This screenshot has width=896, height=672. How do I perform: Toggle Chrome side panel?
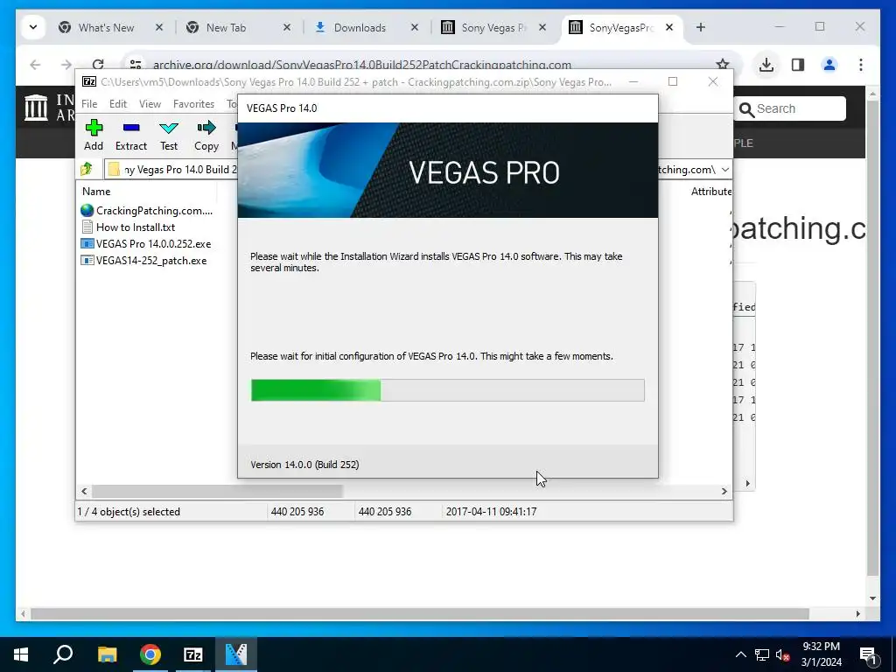(x=798, y=65)
